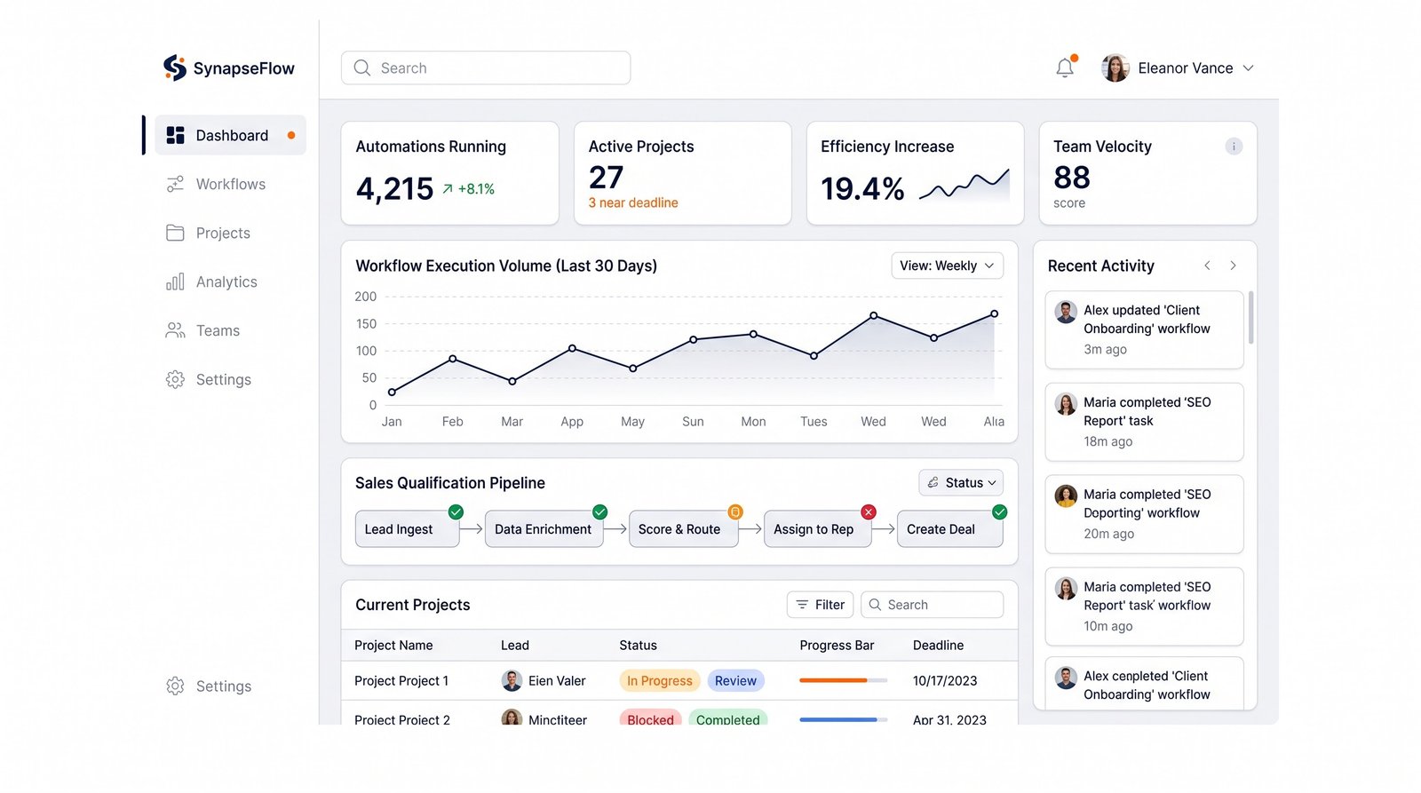Viewport: 1421px width, 793px height.
Task: Click Maria's avatar in the 10m ago activity
Action: tap(1066, 589)
